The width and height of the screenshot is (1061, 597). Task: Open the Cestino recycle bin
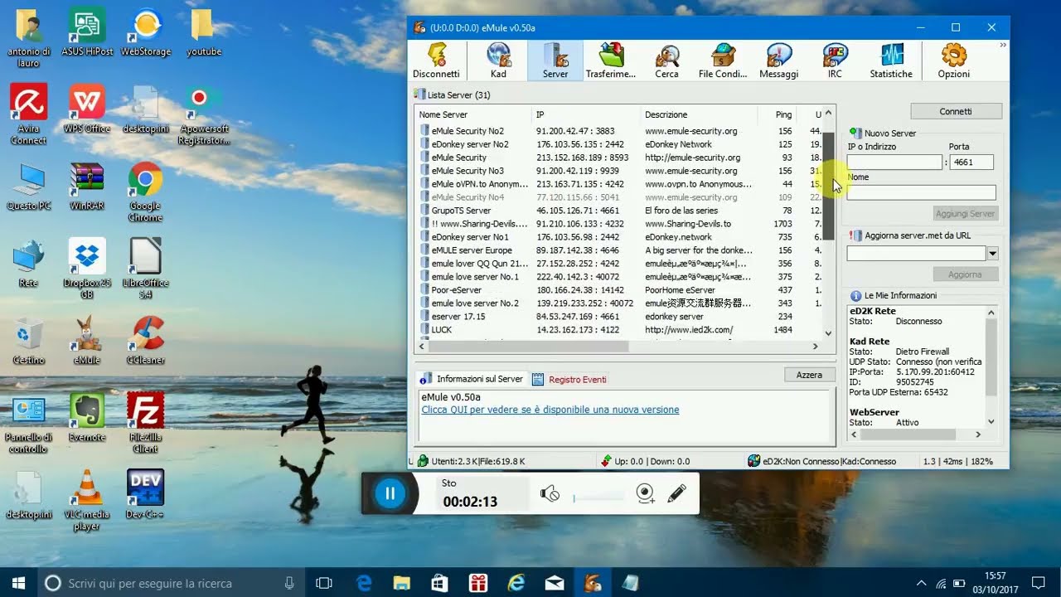28,341
